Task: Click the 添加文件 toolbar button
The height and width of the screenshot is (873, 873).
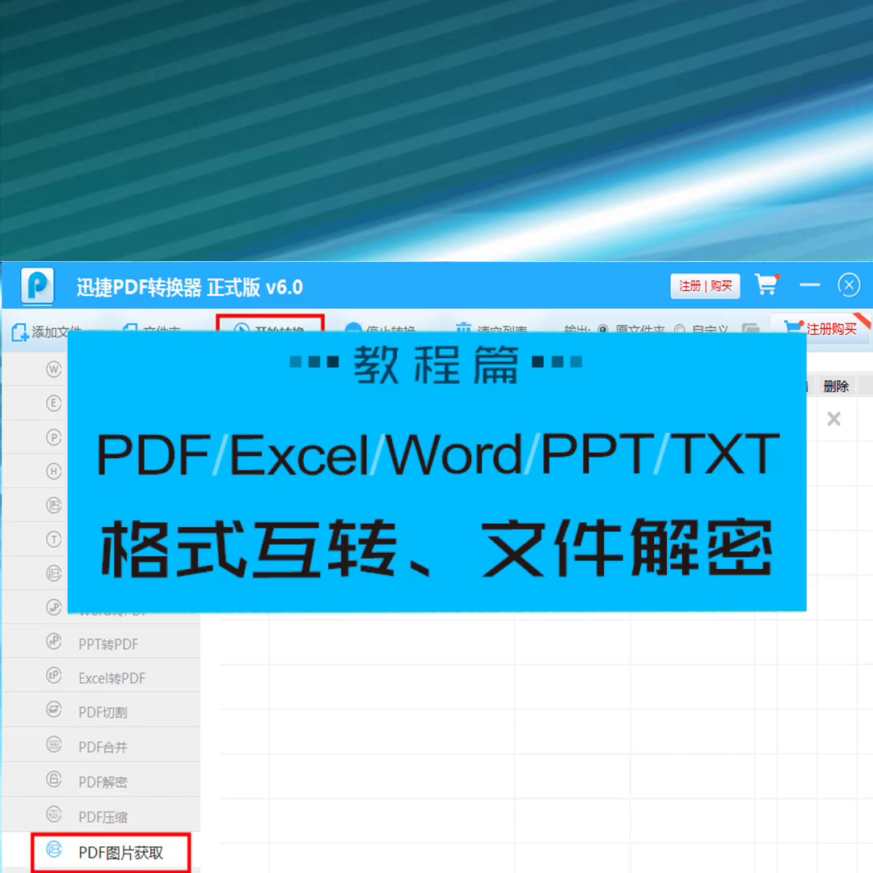Action: 47,331
